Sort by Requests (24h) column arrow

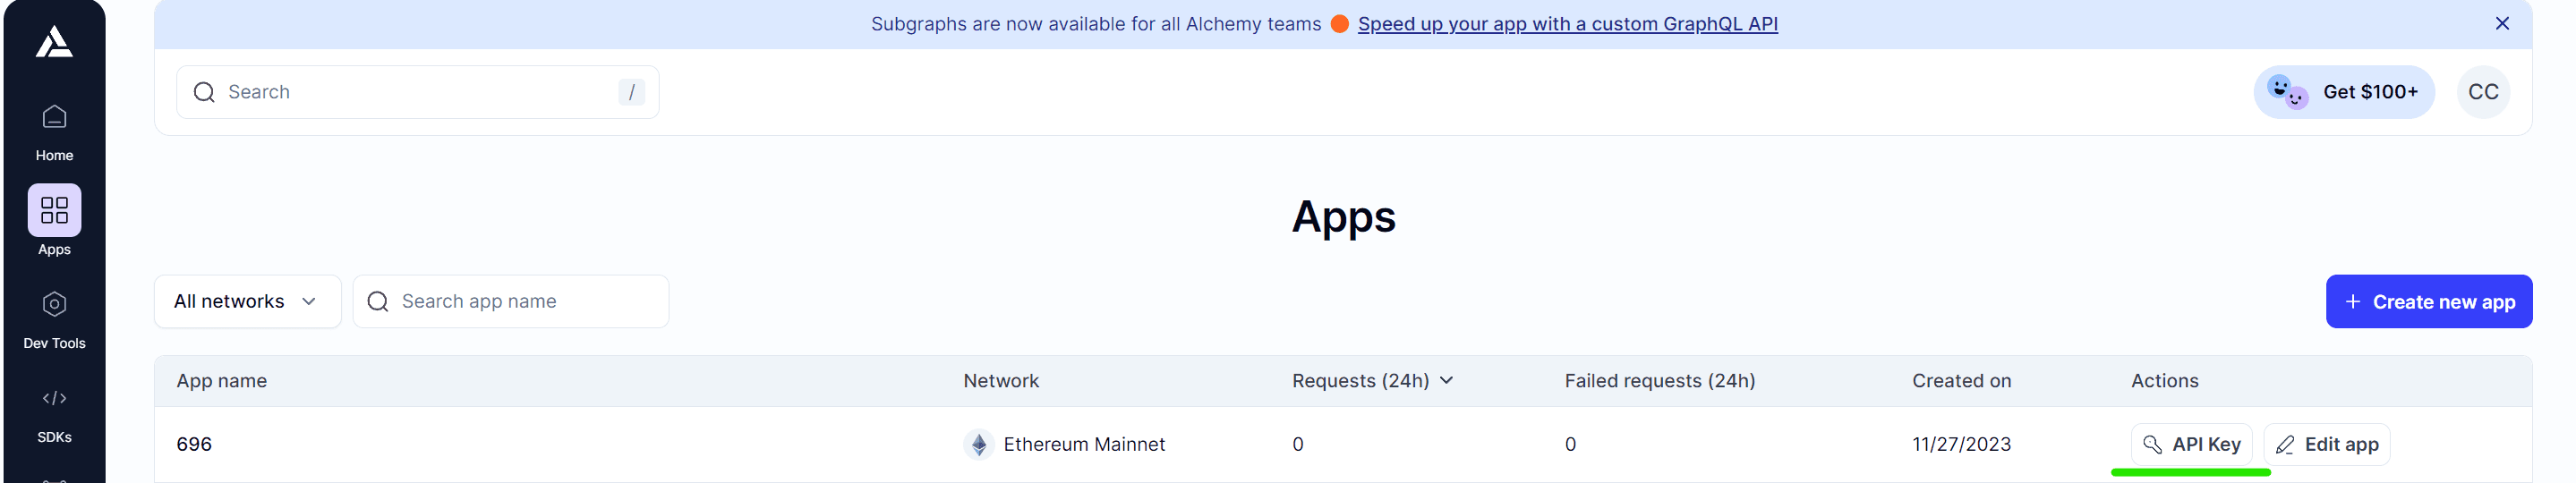click(x=1446, y=380)
